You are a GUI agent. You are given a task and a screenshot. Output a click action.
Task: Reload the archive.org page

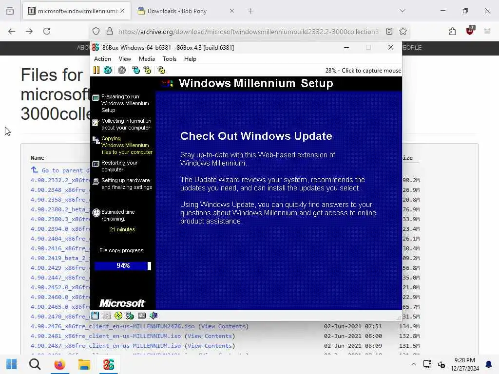[47, 31]
